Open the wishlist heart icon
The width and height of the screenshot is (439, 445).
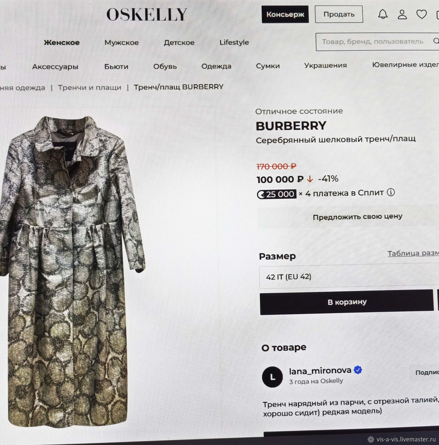pyautogui.click(x=421, y=14)
